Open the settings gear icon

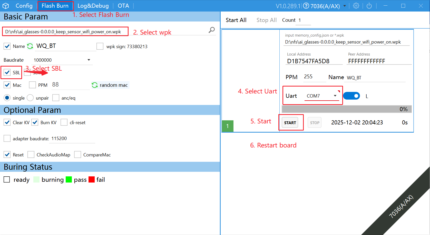click(x=356, y=6)
